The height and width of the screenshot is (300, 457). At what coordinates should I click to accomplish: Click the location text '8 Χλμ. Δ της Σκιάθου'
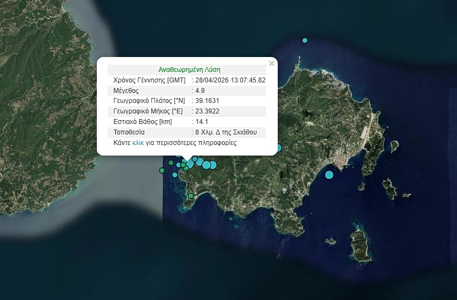tap(226, 133)
